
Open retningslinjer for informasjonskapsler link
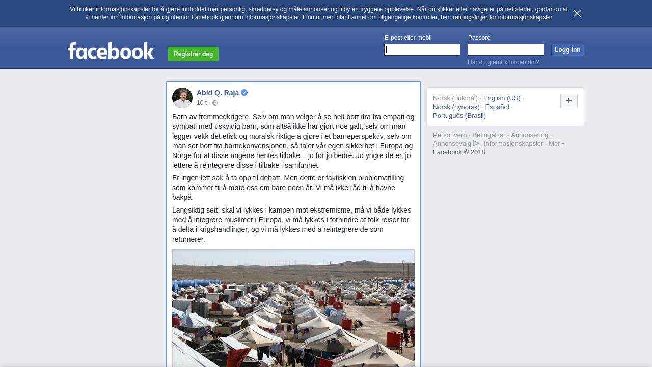click(502, 17)
